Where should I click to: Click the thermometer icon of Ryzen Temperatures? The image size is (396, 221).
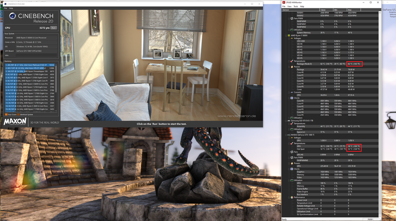pyautogui.click(x=292, y=61)
